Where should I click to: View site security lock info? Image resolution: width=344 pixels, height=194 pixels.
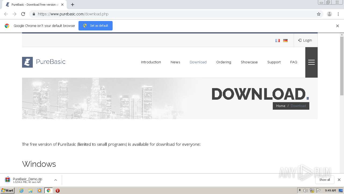click(34, 14)
